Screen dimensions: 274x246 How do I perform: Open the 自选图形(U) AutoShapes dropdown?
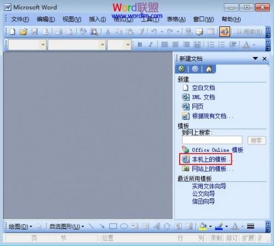click(67, 227)
